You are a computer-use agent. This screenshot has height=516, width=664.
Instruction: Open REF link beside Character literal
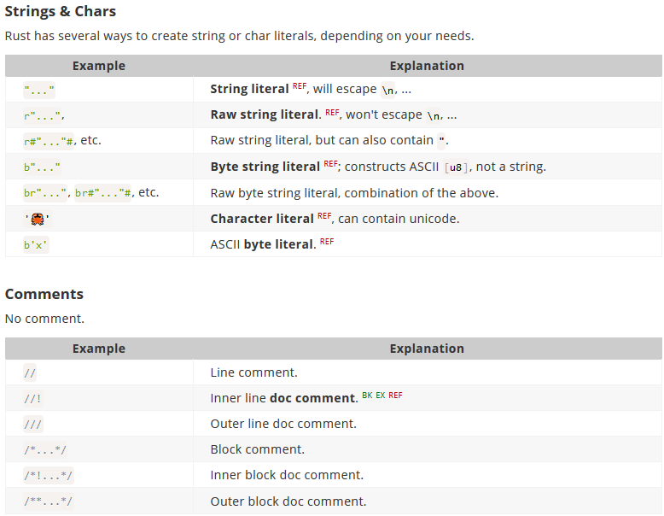click(x=324, y=216)
